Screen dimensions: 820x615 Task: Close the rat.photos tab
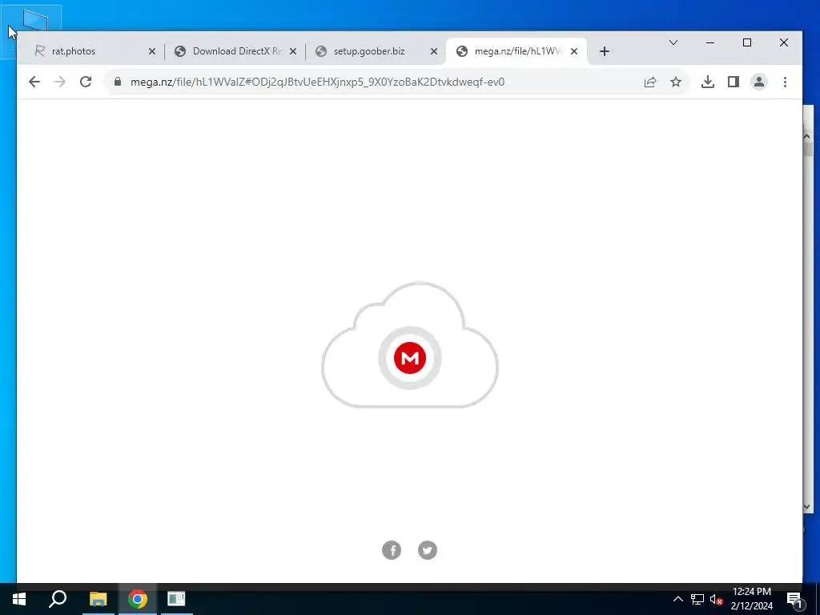point(151,51)
